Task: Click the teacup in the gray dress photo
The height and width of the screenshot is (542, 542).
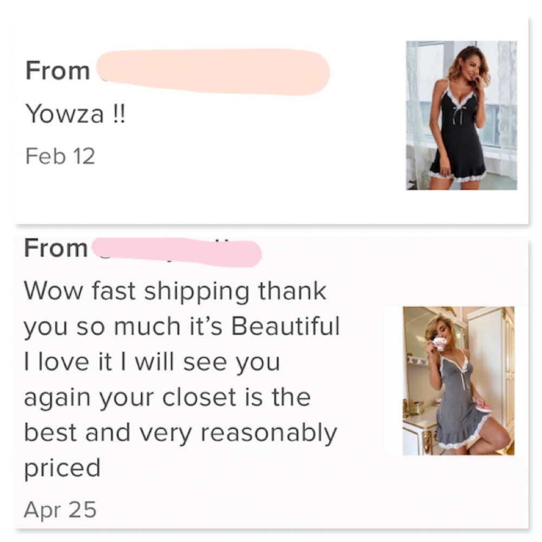Action: point(438,344)
